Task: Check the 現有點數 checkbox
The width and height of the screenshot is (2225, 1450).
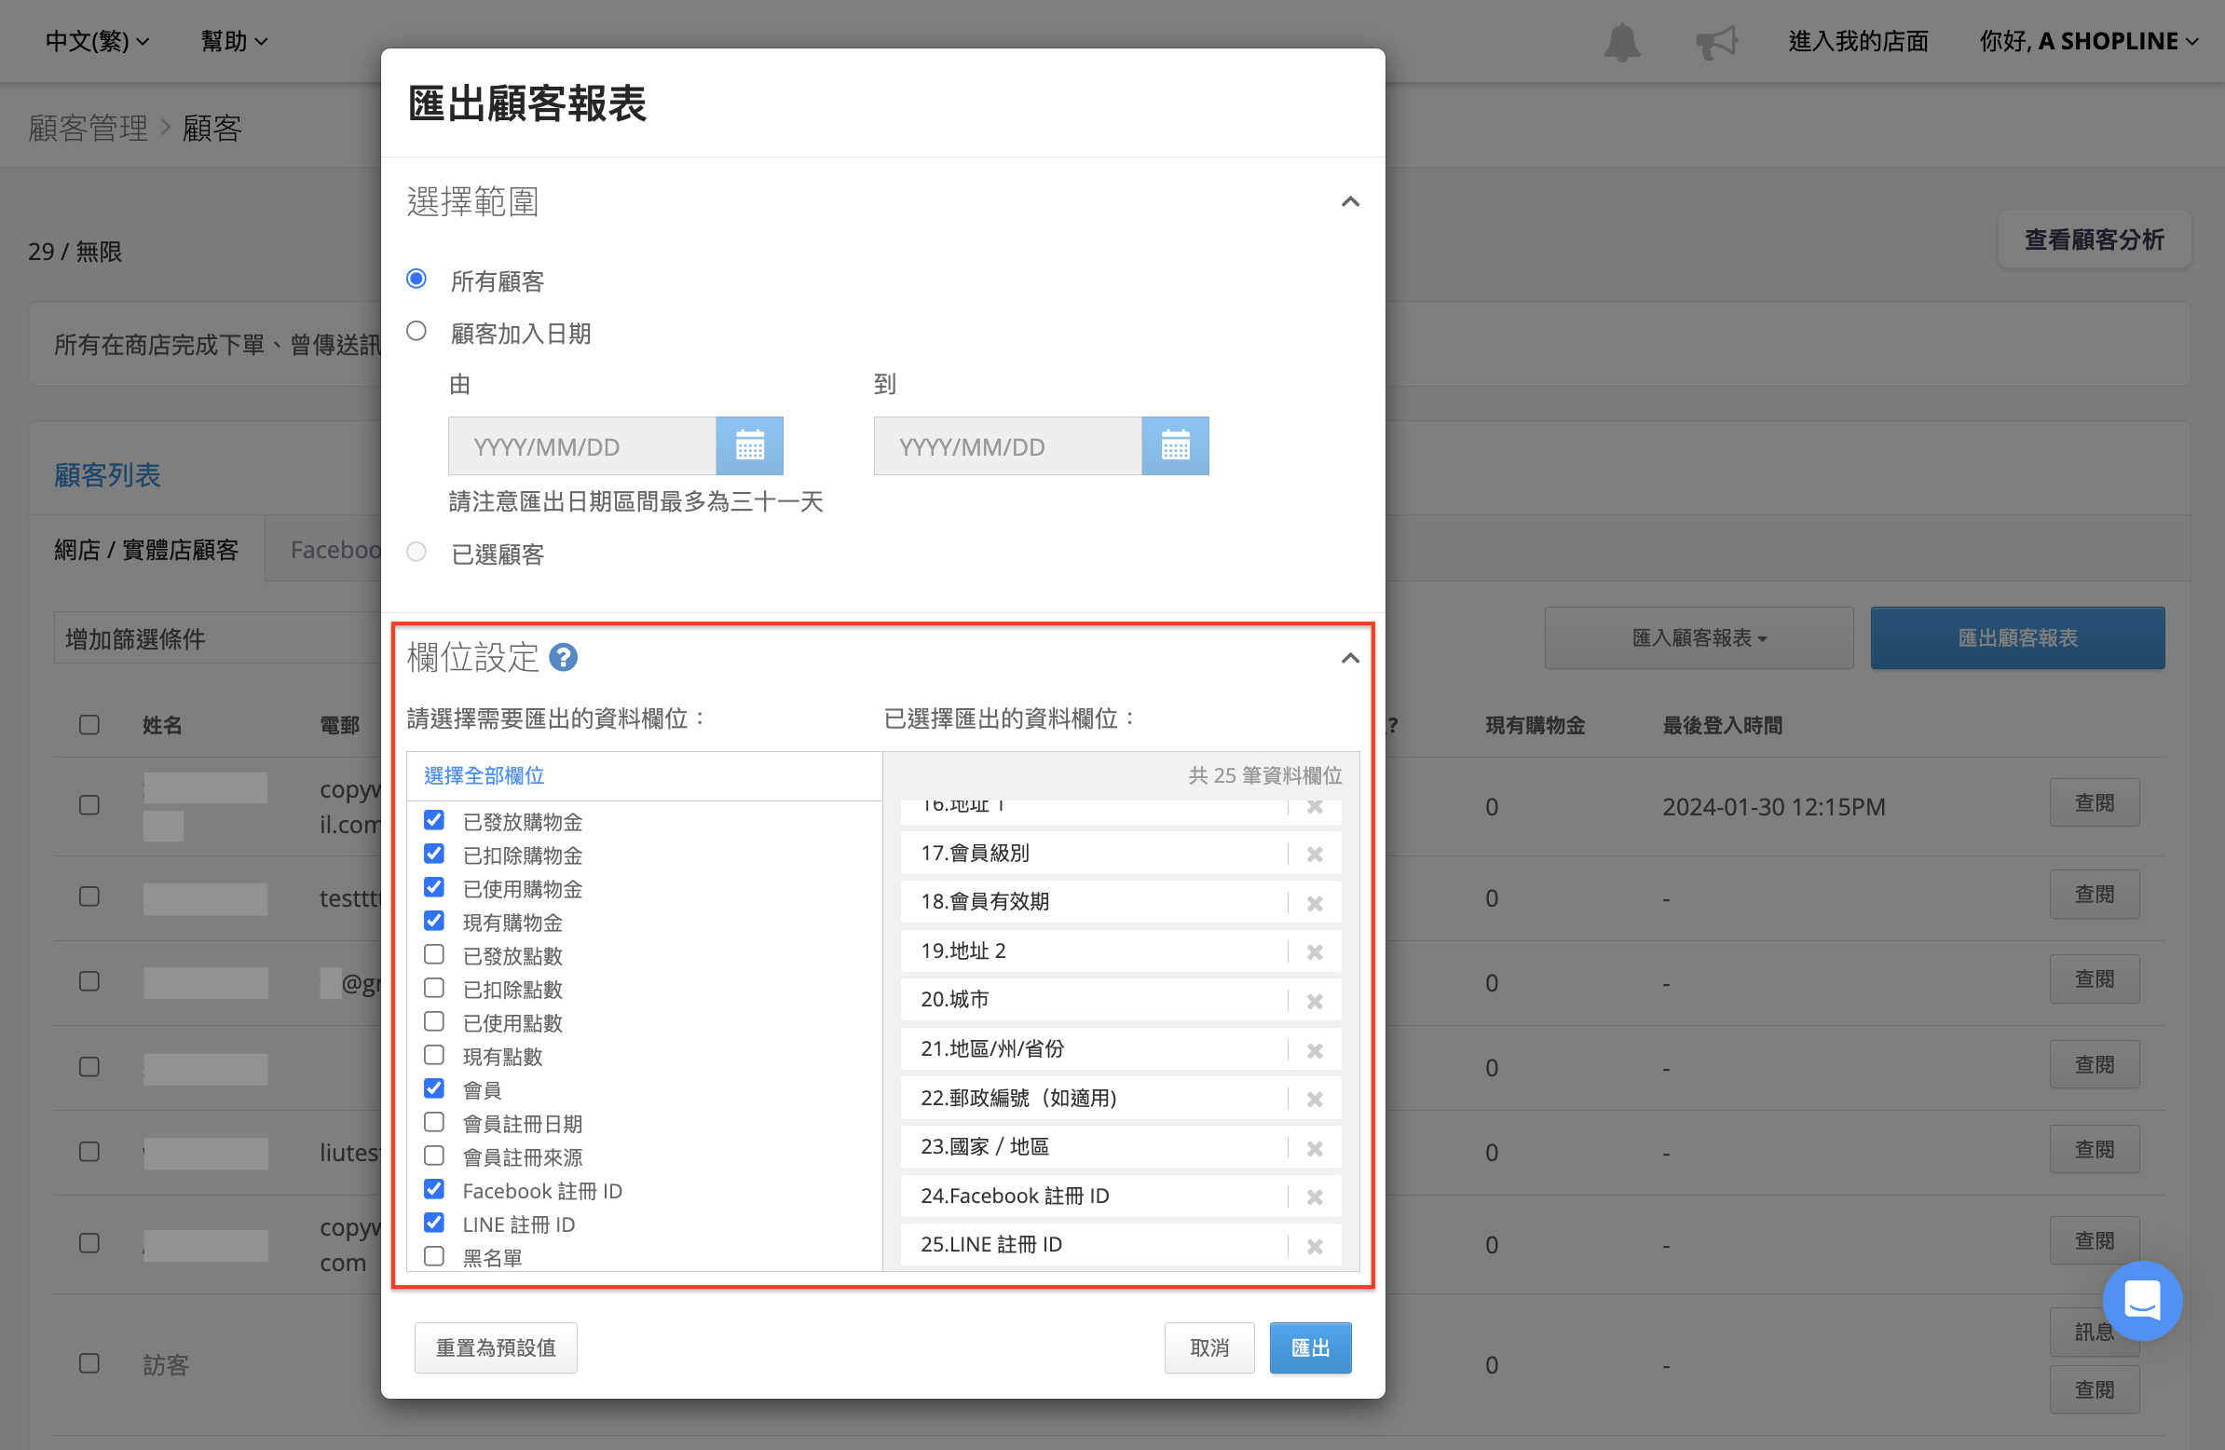Action: (434, 1056)
